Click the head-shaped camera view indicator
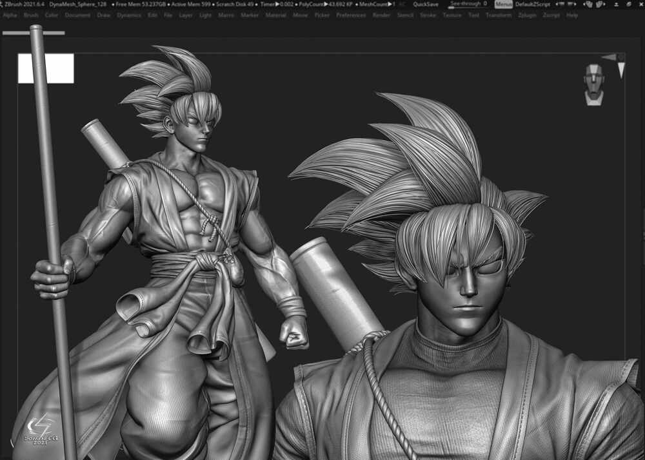 coord(594,84)
